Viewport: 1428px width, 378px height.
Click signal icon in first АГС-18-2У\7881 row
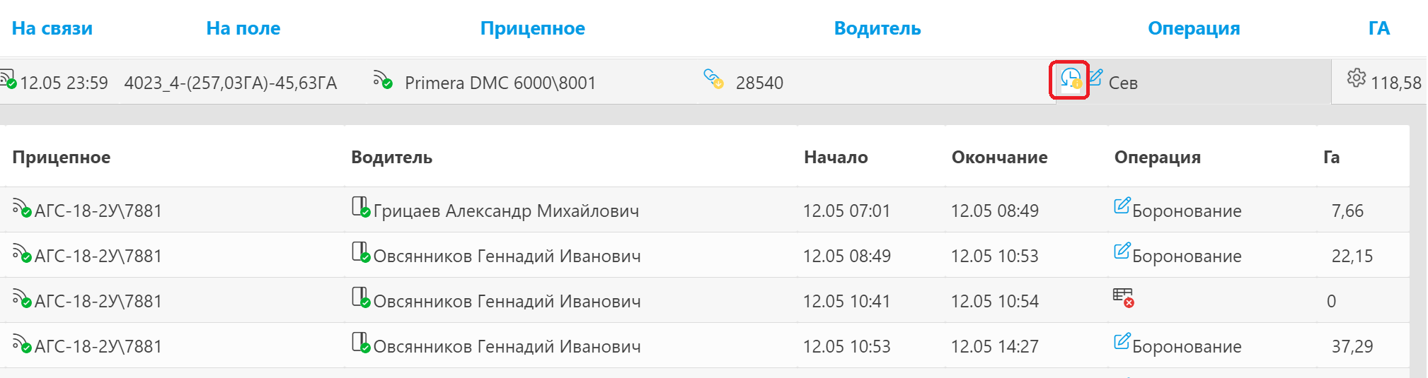pyautogui.click(x=22, y=208)
